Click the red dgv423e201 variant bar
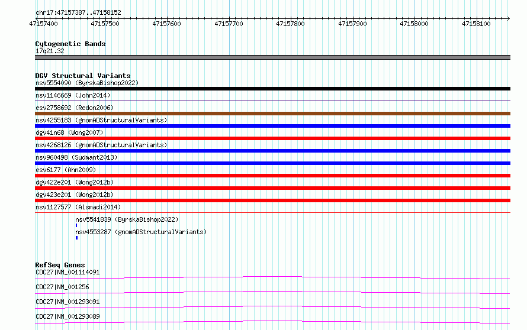527x330 pixels. (272, 200)
